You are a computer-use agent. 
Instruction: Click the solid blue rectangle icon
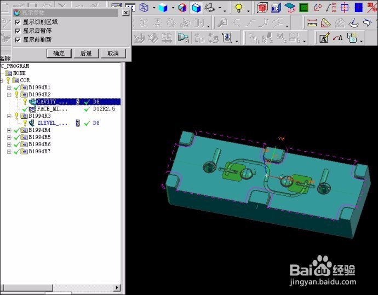click(358, 8)
